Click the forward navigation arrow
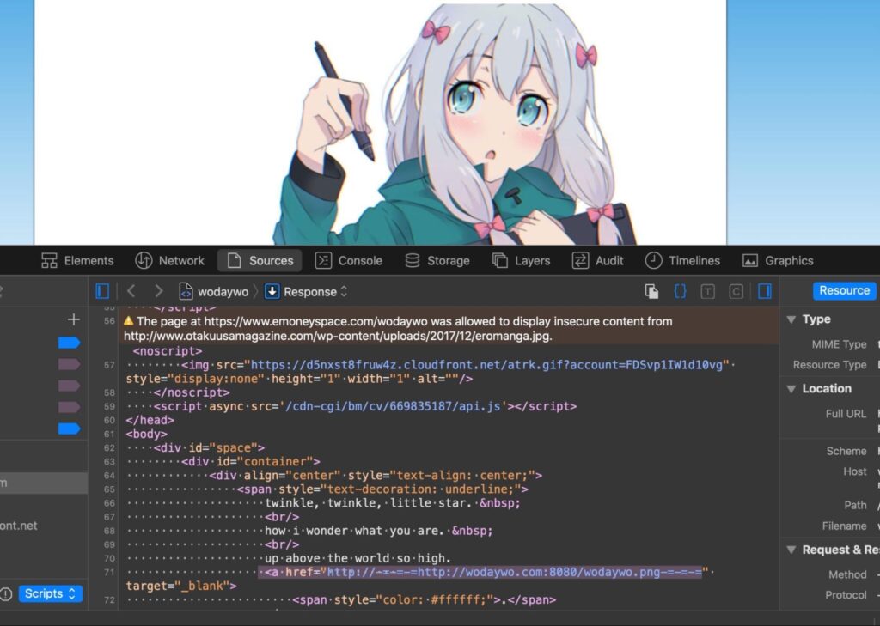The height and width of the screenshot is (626, 880). (x=157, y=291)
